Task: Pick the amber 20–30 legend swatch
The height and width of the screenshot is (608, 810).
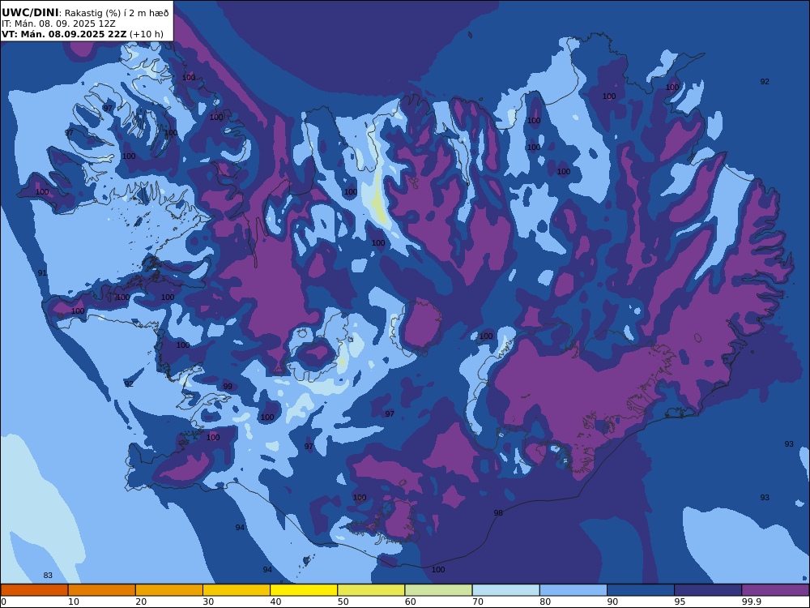Action: pyautogui.click(x=169, y=590)
